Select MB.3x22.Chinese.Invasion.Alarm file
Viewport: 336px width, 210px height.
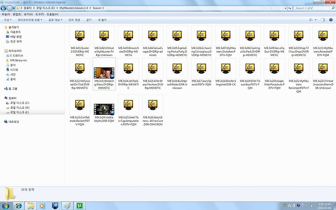tap(323, 74)
